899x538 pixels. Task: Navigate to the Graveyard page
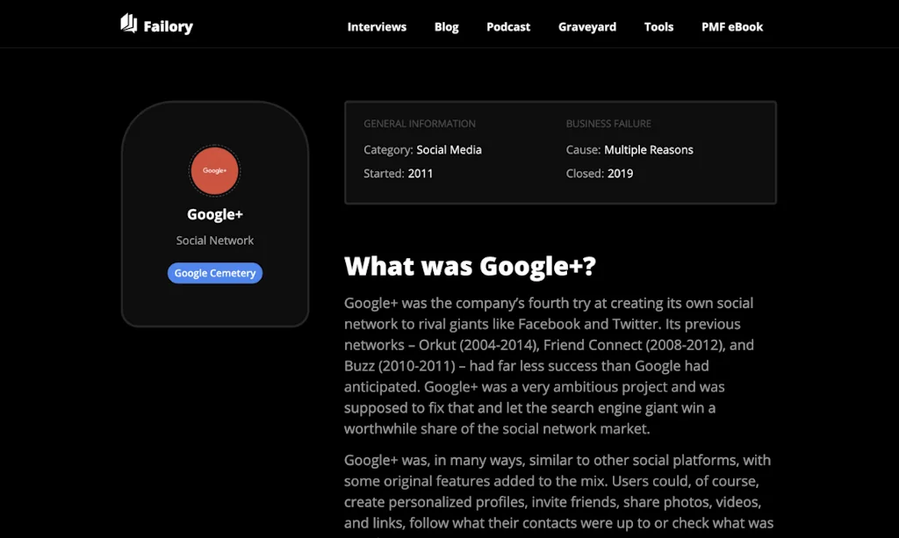[587, 27]
